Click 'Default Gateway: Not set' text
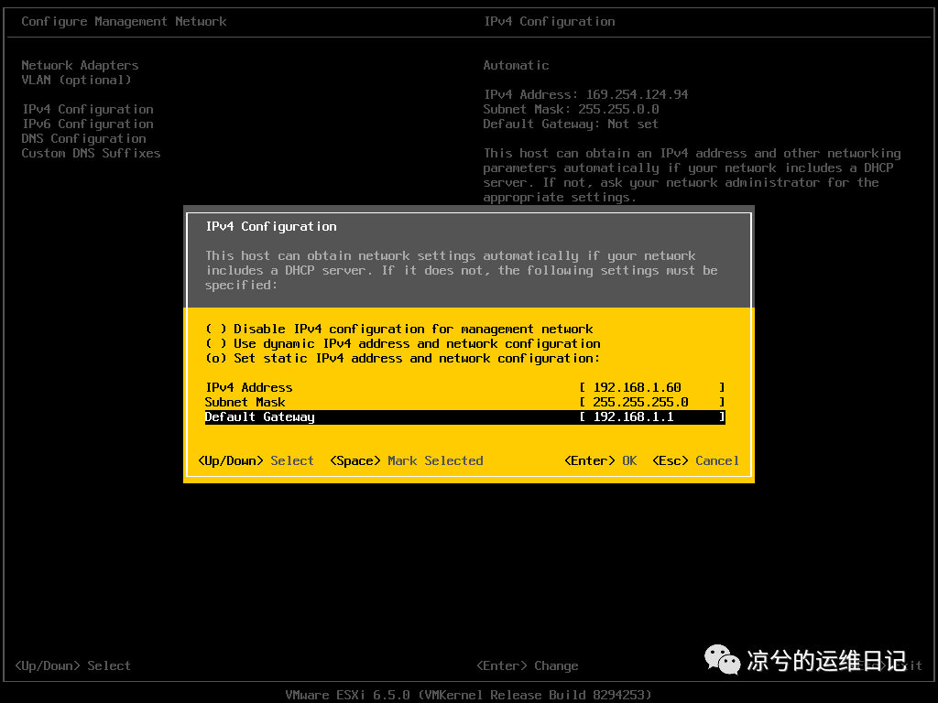The image size is (938, 703). tap(571, 124)
